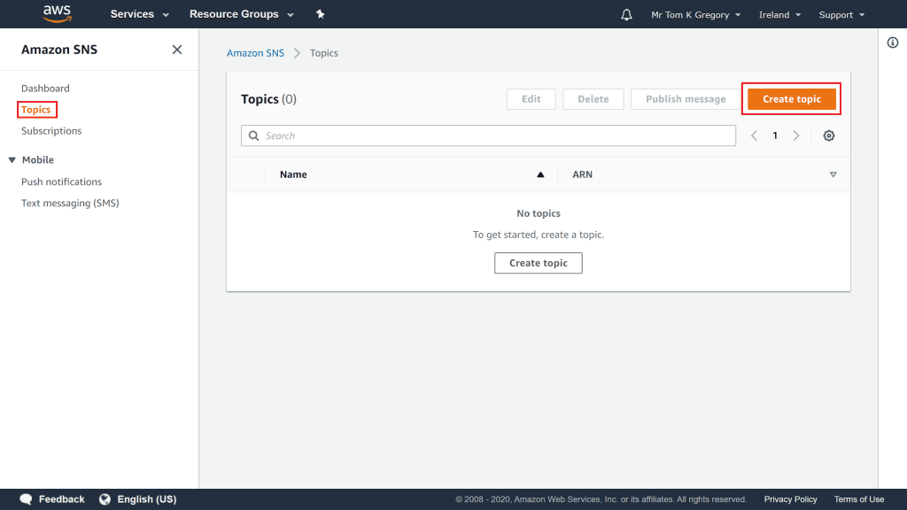Open the pin shortcuts icon in navbar

321,14
